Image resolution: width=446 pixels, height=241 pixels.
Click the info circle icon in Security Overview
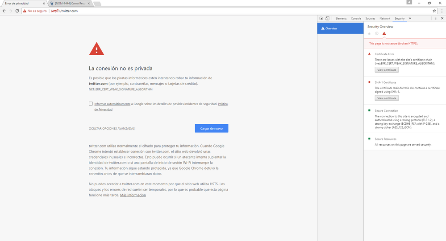point(377,33)
